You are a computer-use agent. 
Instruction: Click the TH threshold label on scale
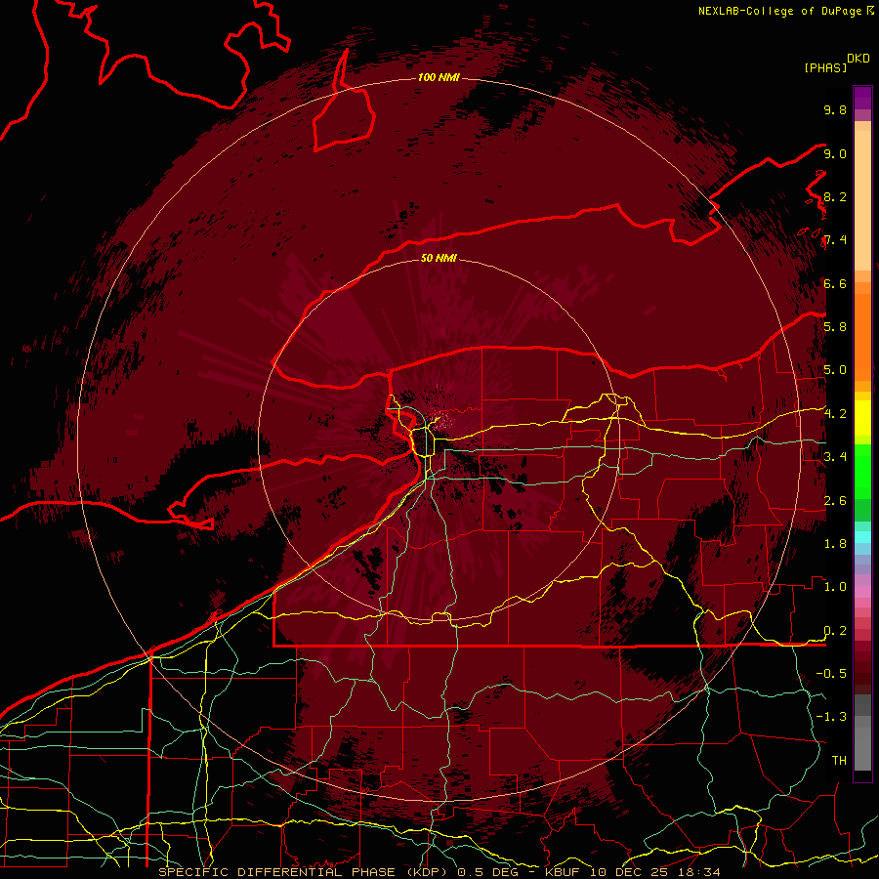pyautogui.click(x=839, y=760)
